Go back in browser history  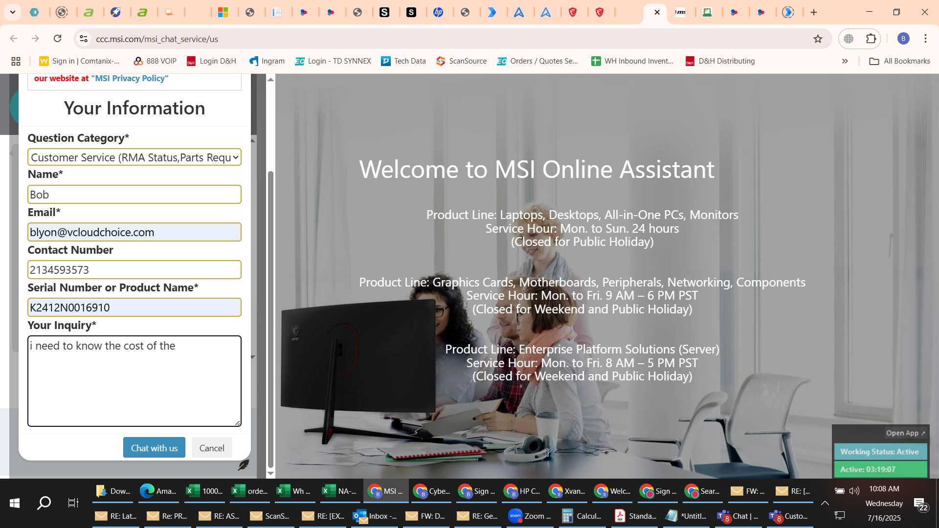coord(14,39)
